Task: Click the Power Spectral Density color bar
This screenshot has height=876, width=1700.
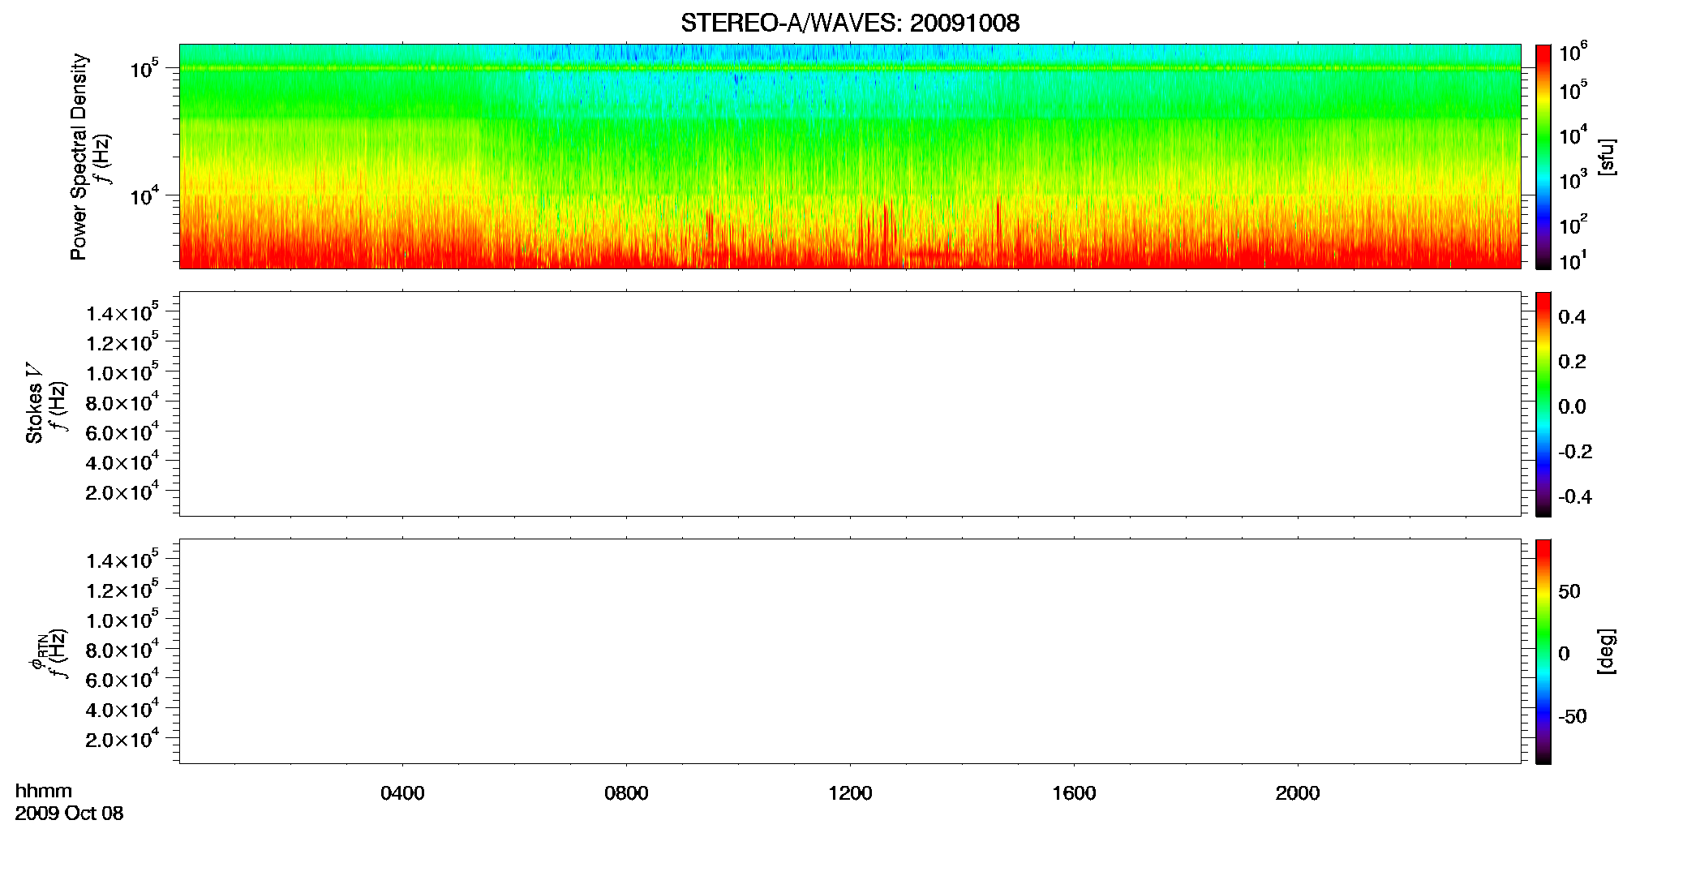Action: pos(1543,157)
